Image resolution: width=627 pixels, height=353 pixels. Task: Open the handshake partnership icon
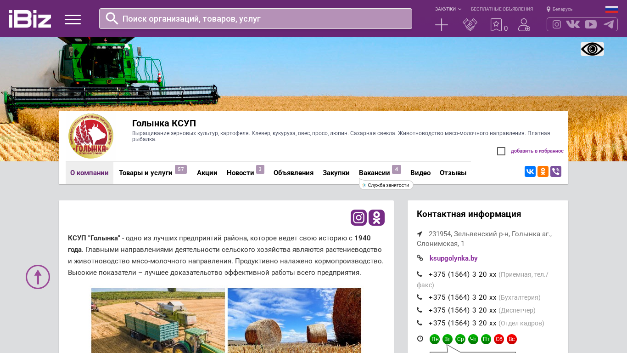click(x=470, y=25)
